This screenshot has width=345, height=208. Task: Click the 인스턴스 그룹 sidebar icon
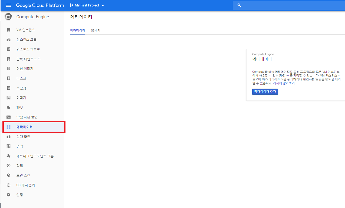pos(8,40)
